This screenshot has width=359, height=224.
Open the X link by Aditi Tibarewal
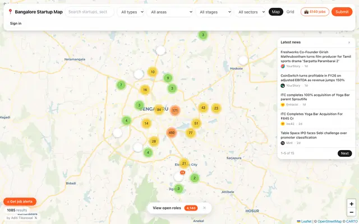(x=36, y=218)
